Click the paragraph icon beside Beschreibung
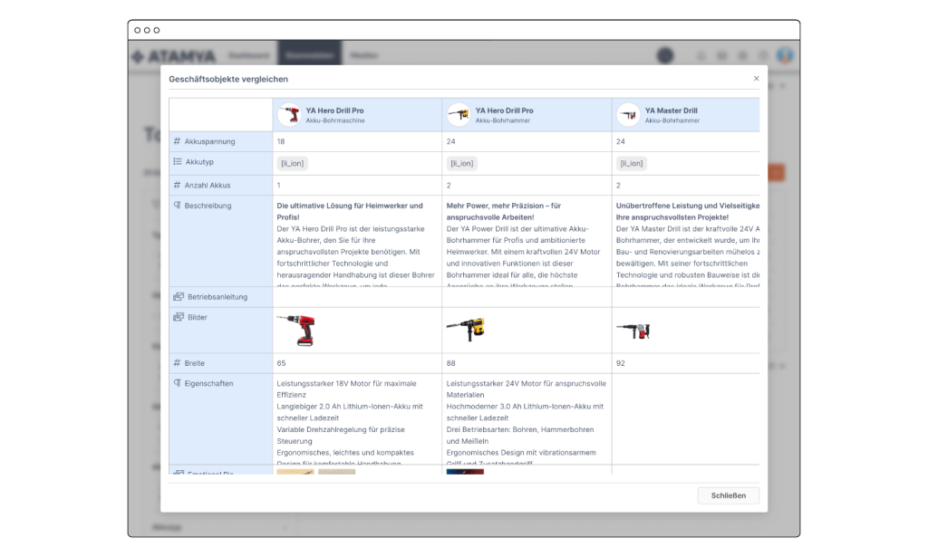 [177, 206]
